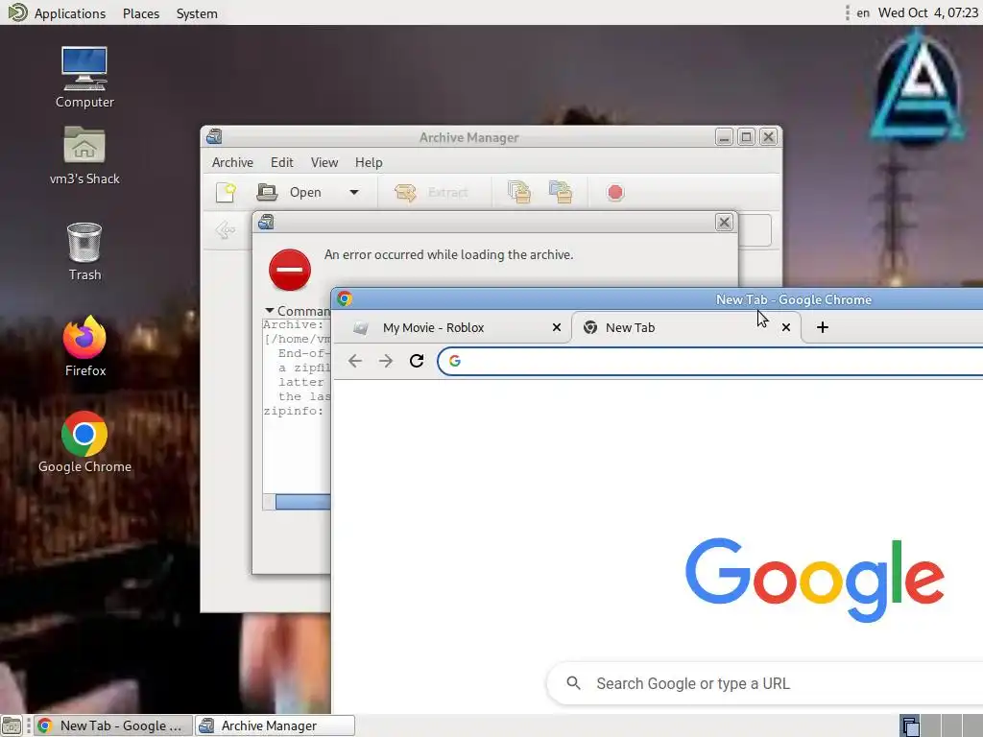Click the en keyboard layout indicator

(863, 13)
